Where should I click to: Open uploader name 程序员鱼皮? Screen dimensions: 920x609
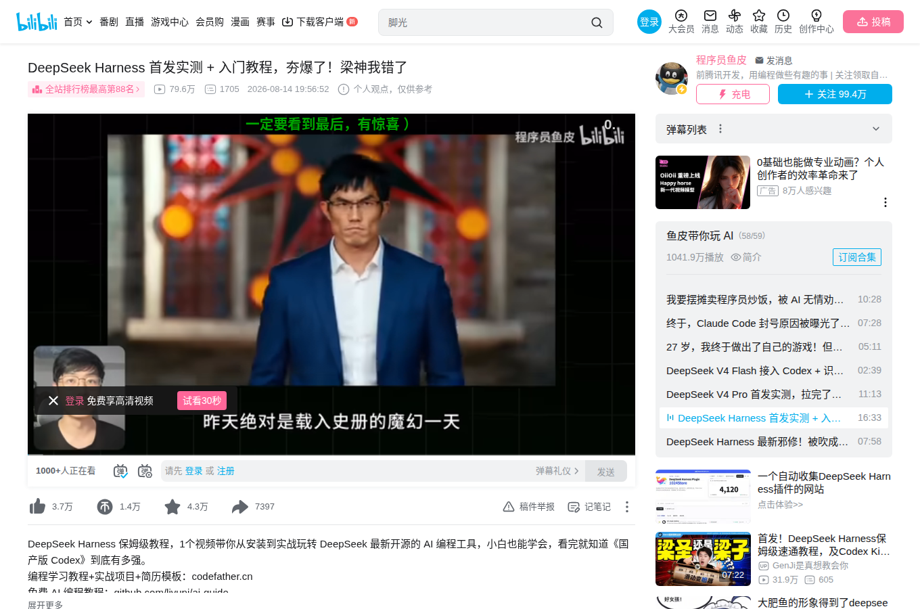(x=721, y=60)
